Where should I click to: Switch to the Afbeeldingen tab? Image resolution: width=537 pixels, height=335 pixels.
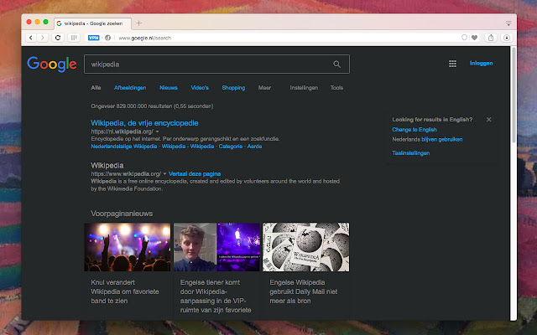pos(130,88)
